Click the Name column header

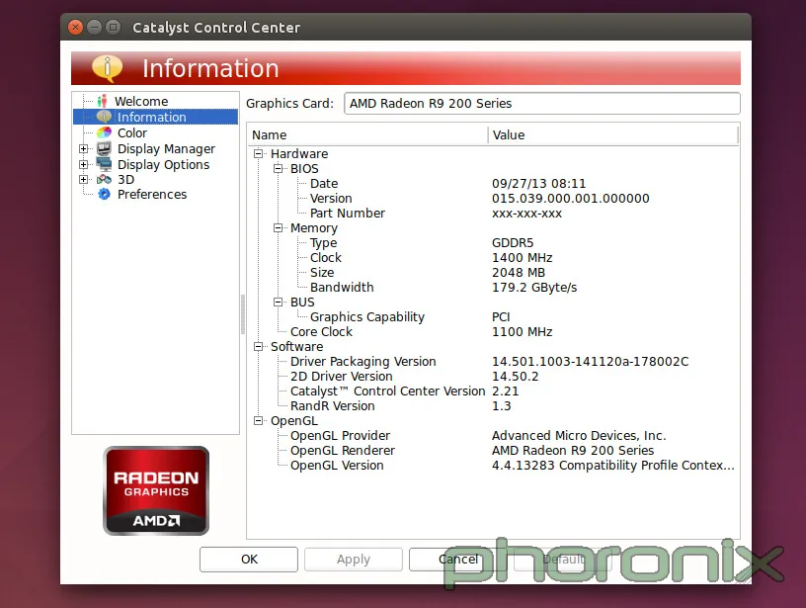click(365, 135)
